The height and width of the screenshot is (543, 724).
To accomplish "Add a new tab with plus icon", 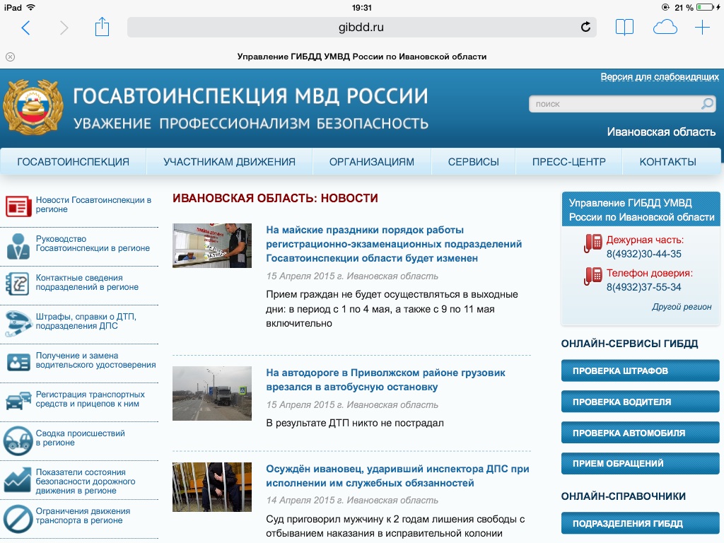I will pos(702,28).
